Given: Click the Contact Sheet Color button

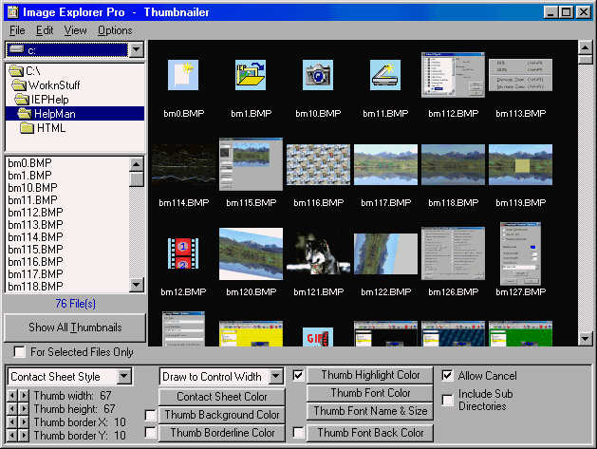Looking at the screenshot, I should tap(221, 397).
